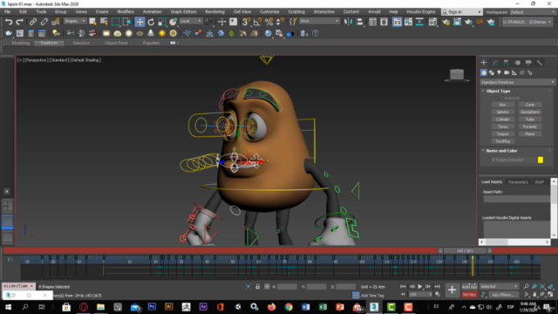This screenshot has height=314, width=558.
Task: Switch to the Object Paint ribbon tab
Action: [x=116, y=43]
